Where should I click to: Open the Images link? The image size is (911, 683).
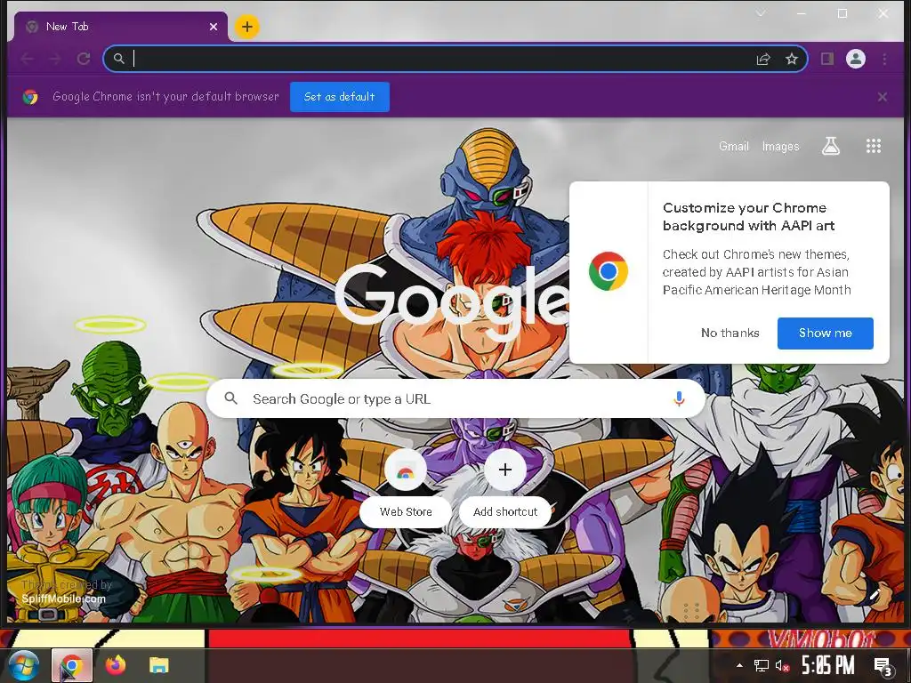coord(780,147)
